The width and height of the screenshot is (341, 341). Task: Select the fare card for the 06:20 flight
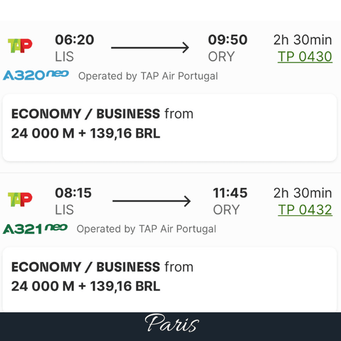[170, 128]
